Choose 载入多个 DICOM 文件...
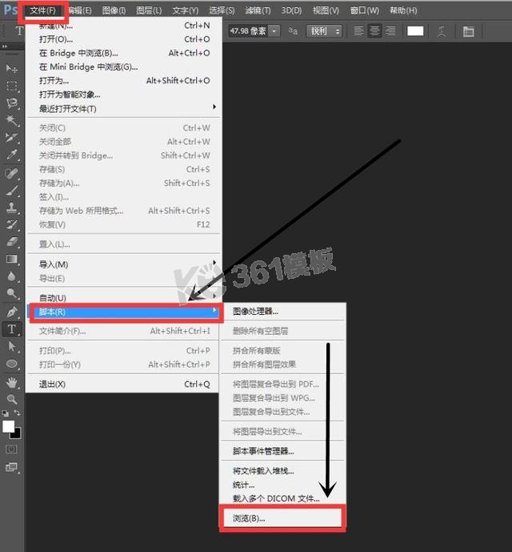The height and width of the screenshot is (552, 512). [282, 498]
